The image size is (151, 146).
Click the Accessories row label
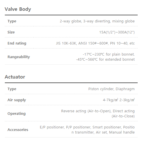click(x=18, y=130)
